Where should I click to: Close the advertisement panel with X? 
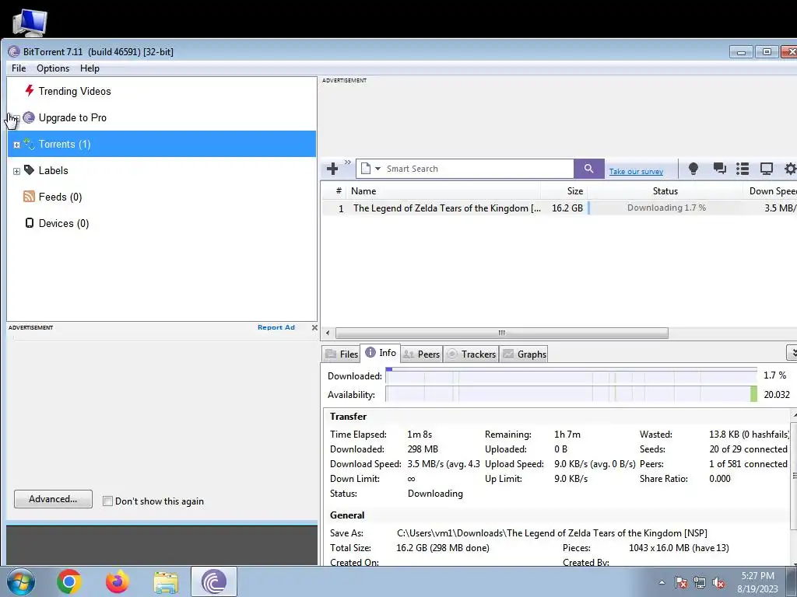click(314, 327)
